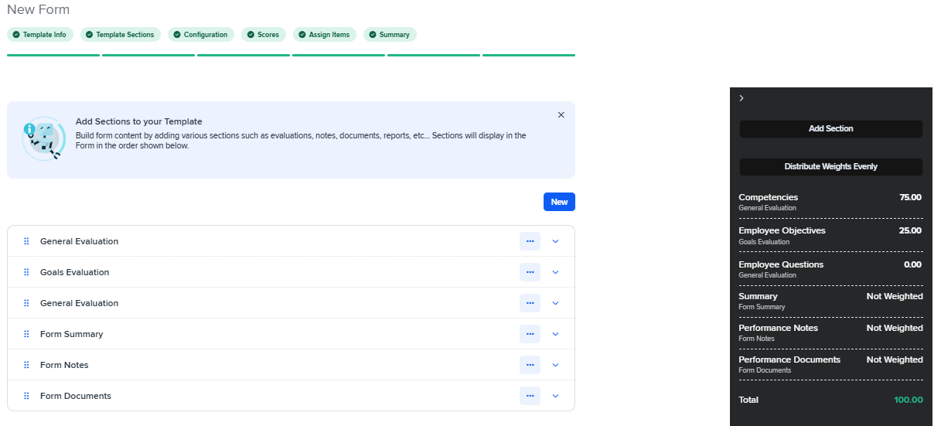Collapse the dark side panel arrow
The height and width of the screenshot is (426, 941).
tap(742, 98)
